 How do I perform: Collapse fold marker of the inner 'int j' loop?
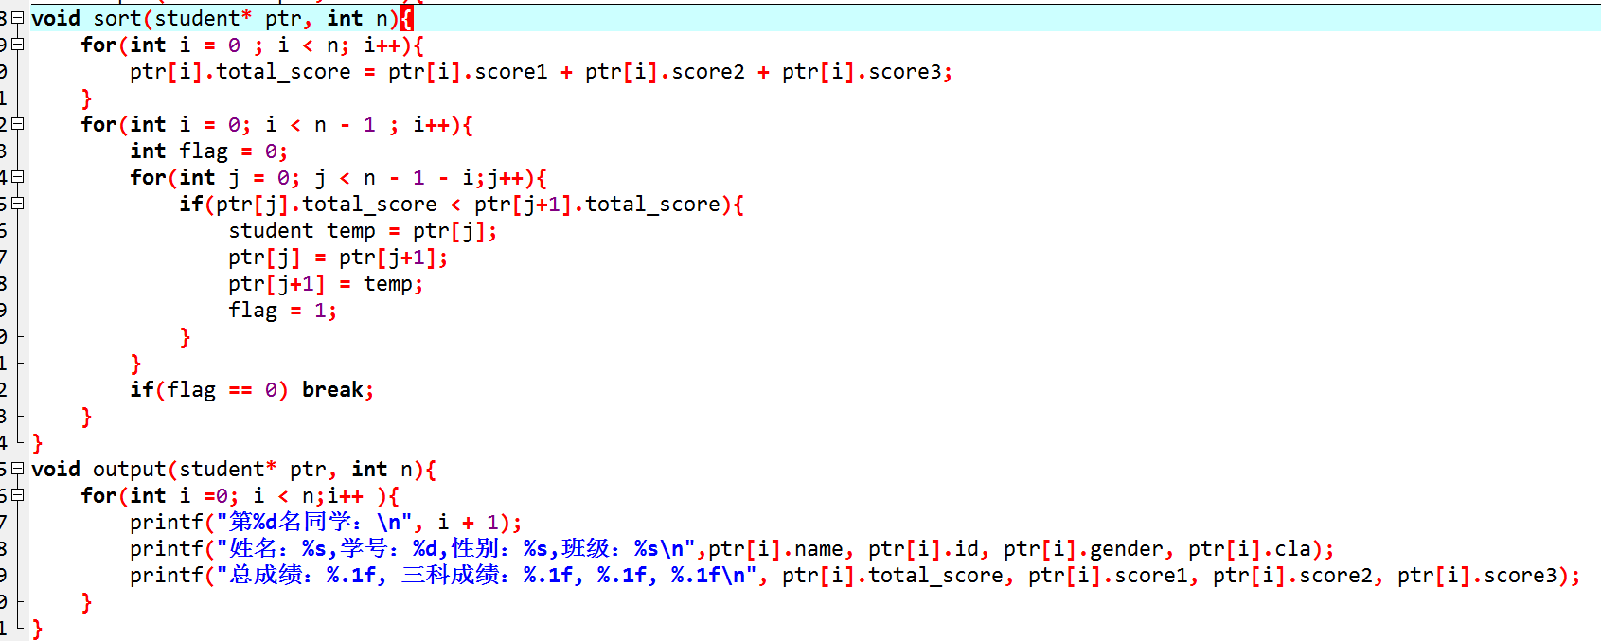click(x=17, y=177)
